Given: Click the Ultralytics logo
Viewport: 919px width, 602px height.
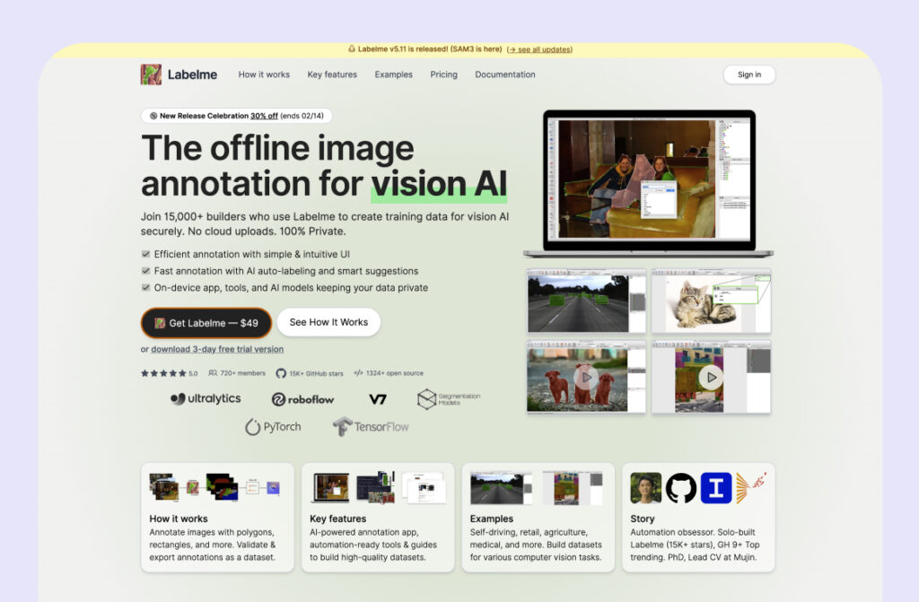Looking at the screenshot, I should tap(206, 398).
